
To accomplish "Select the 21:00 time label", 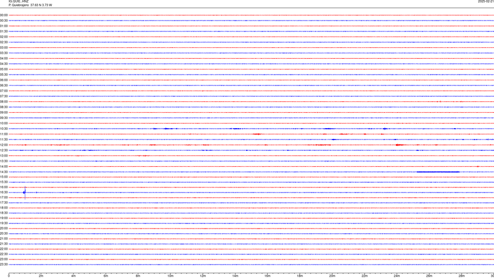I will click(4, 239).
